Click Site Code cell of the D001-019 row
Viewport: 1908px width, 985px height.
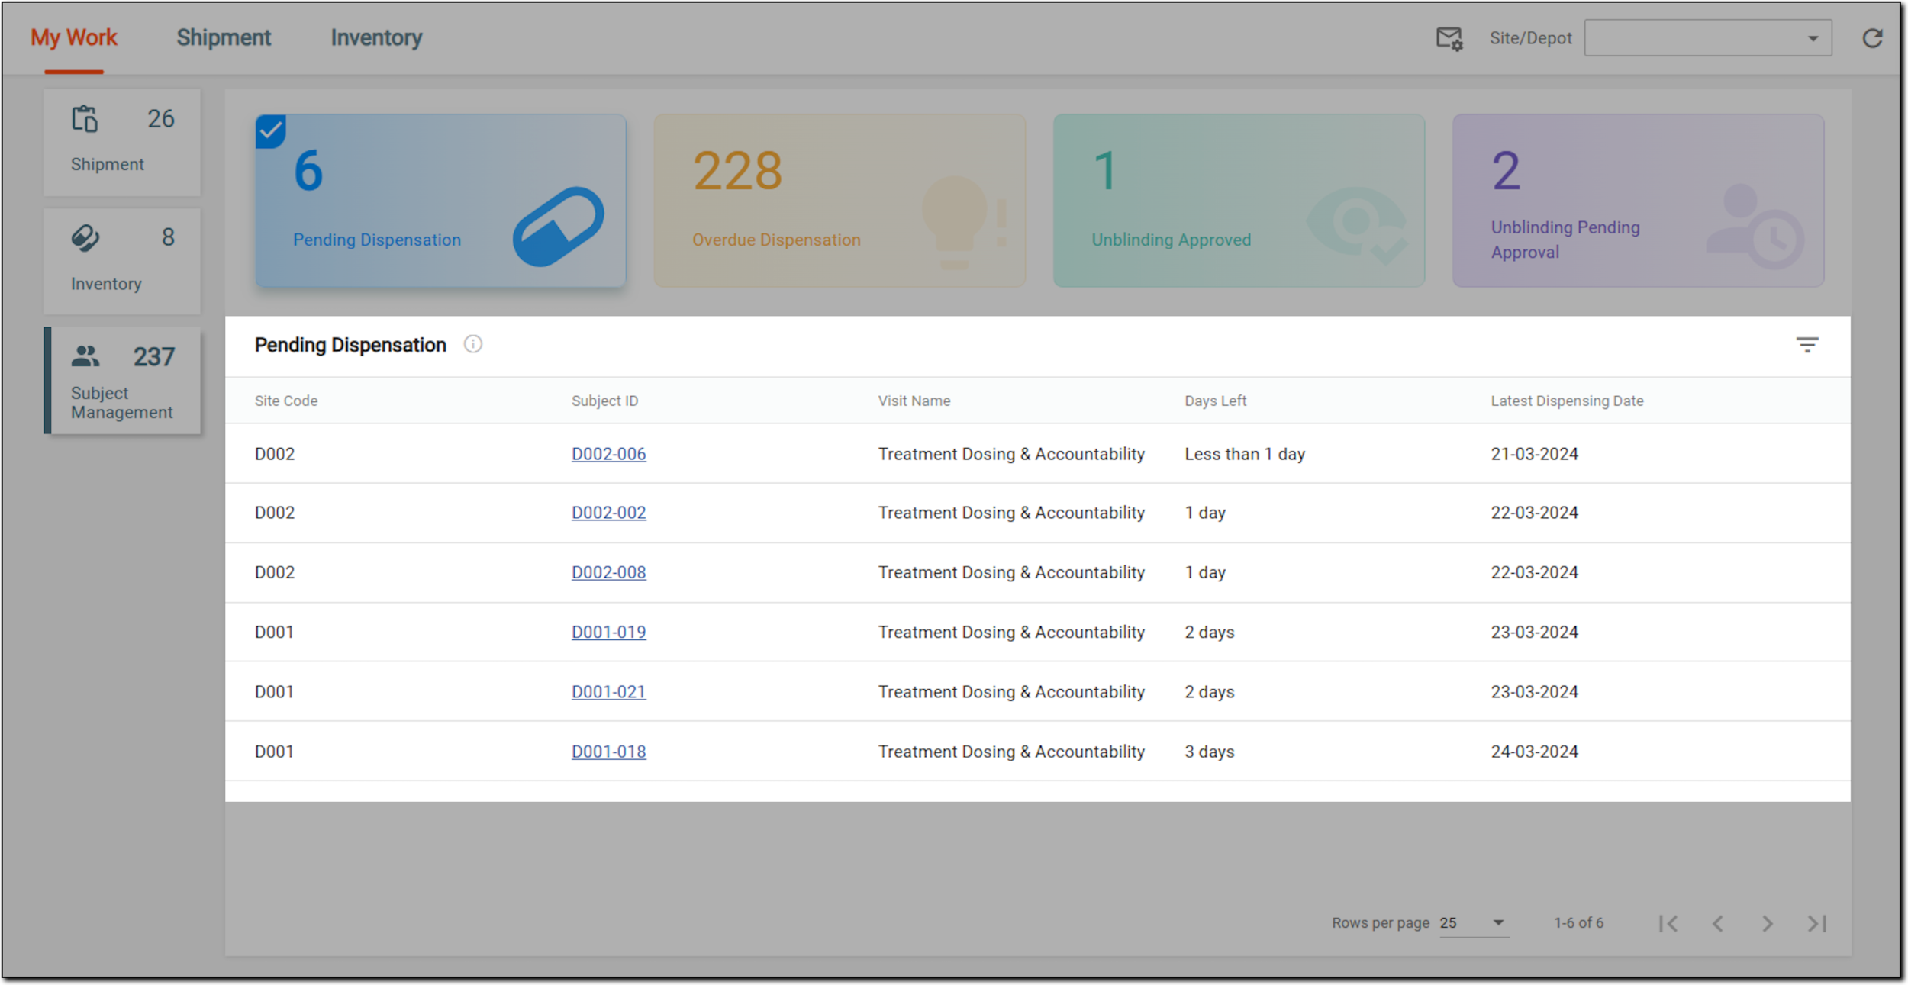[x=274, y=633]
